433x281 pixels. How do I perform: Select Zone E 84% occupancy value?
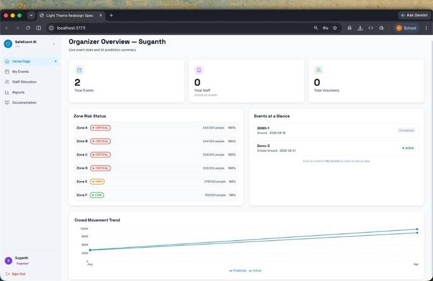coord(232,182)
